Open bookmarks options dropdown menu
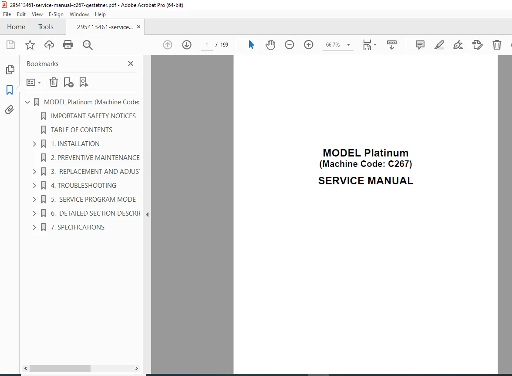This screenshot has width=512, height=376. pos(34,82)
